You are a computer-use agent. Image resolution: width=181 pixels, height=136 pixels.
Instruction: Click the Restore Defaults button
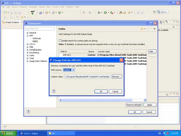coord(134,105)
